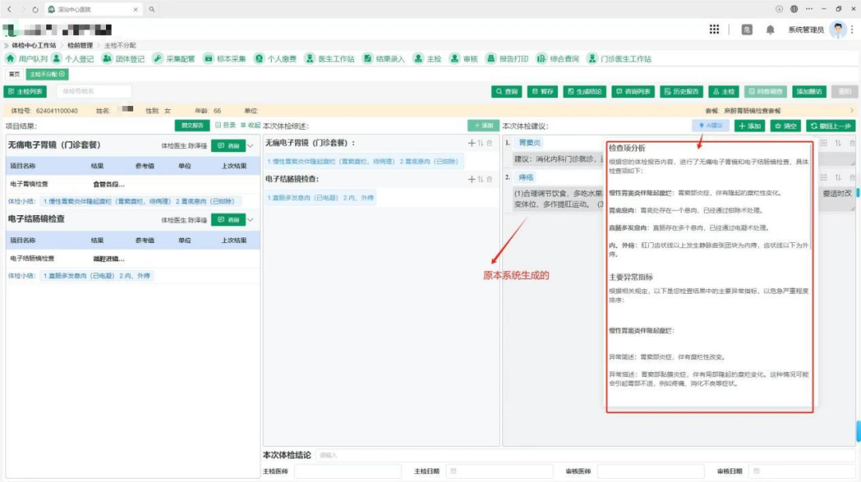Screen dimensions: 861x482
Task: Click the 危 critical value alert icon
Action: coord(747,29)
